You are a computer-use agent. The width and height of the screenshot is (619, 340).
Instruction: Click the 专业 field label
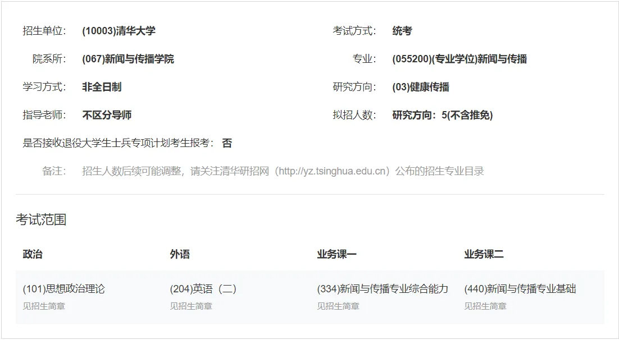click(x=365, y=59)
